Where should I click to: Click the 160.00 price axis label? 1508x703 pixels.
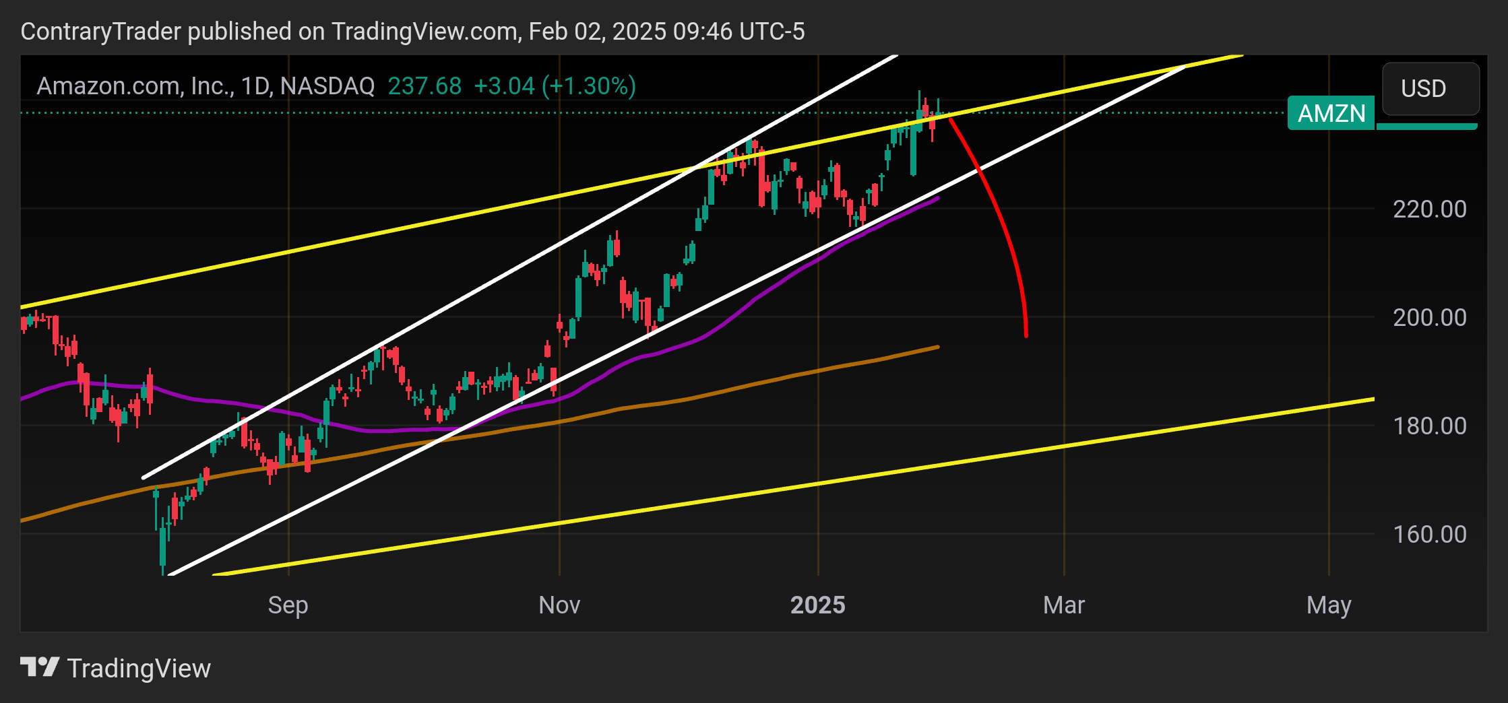pos(1429,534)
